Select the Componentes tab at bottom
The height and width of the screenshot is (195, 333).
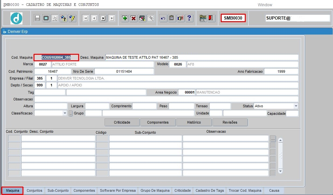pyautogui.click(x=84, y=190)
